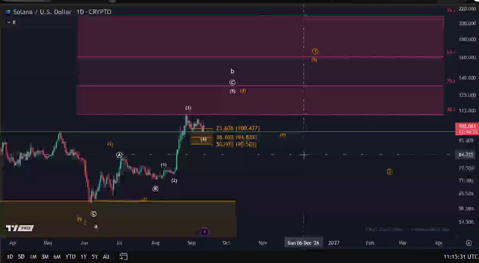Select the white (2) wave label
The height and width of the screenshot is (263, 479).
click(174, 181)
